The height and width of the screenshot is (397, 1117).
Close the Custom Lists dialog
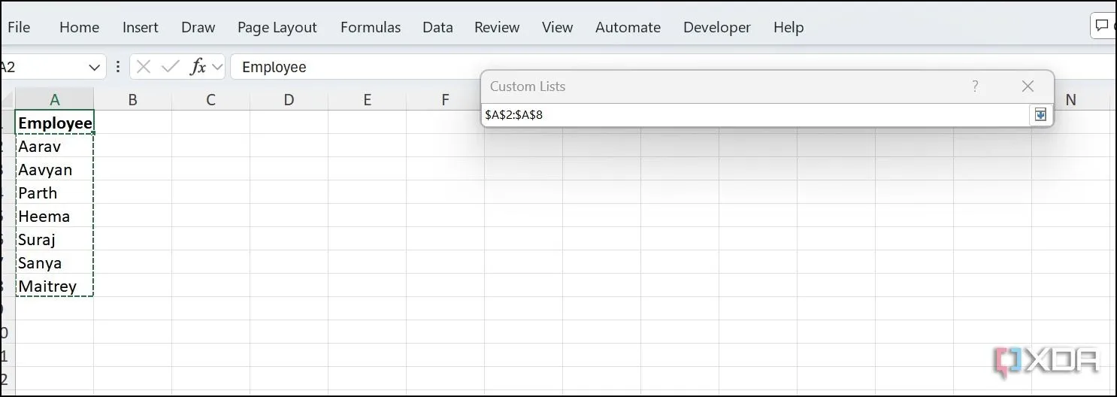click(x=1028, y=86)
